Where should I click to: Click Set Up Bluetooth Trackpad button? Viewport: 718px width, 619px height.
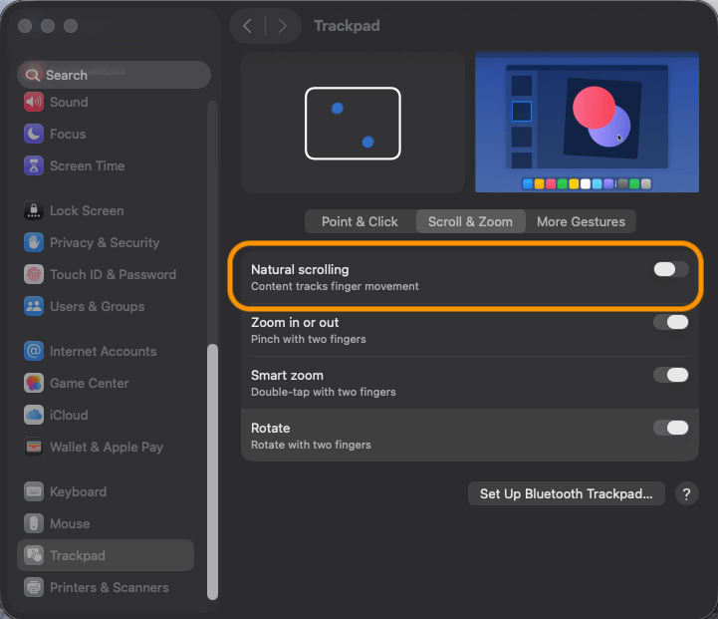567,494
